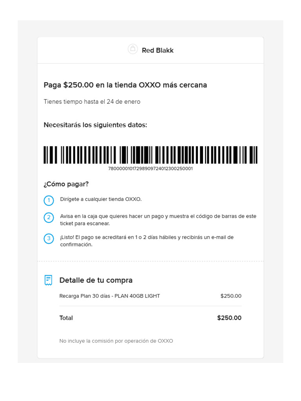Select the step 2 circle icon
The image size is (301, 401).
[x=49, y=218]
